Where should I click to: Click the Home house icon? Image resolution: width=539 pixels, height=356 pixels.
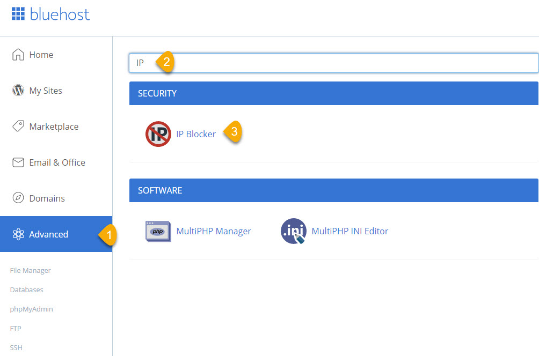click(18, 55)
